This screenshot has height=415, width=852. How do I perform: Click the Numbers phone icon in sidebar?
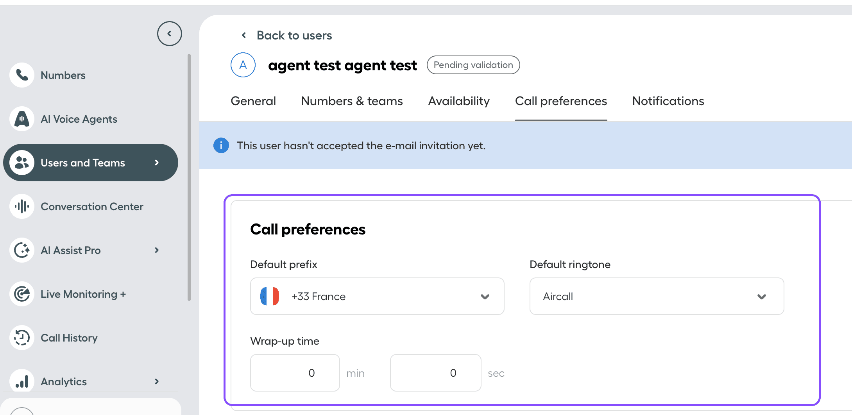point(21,75)
